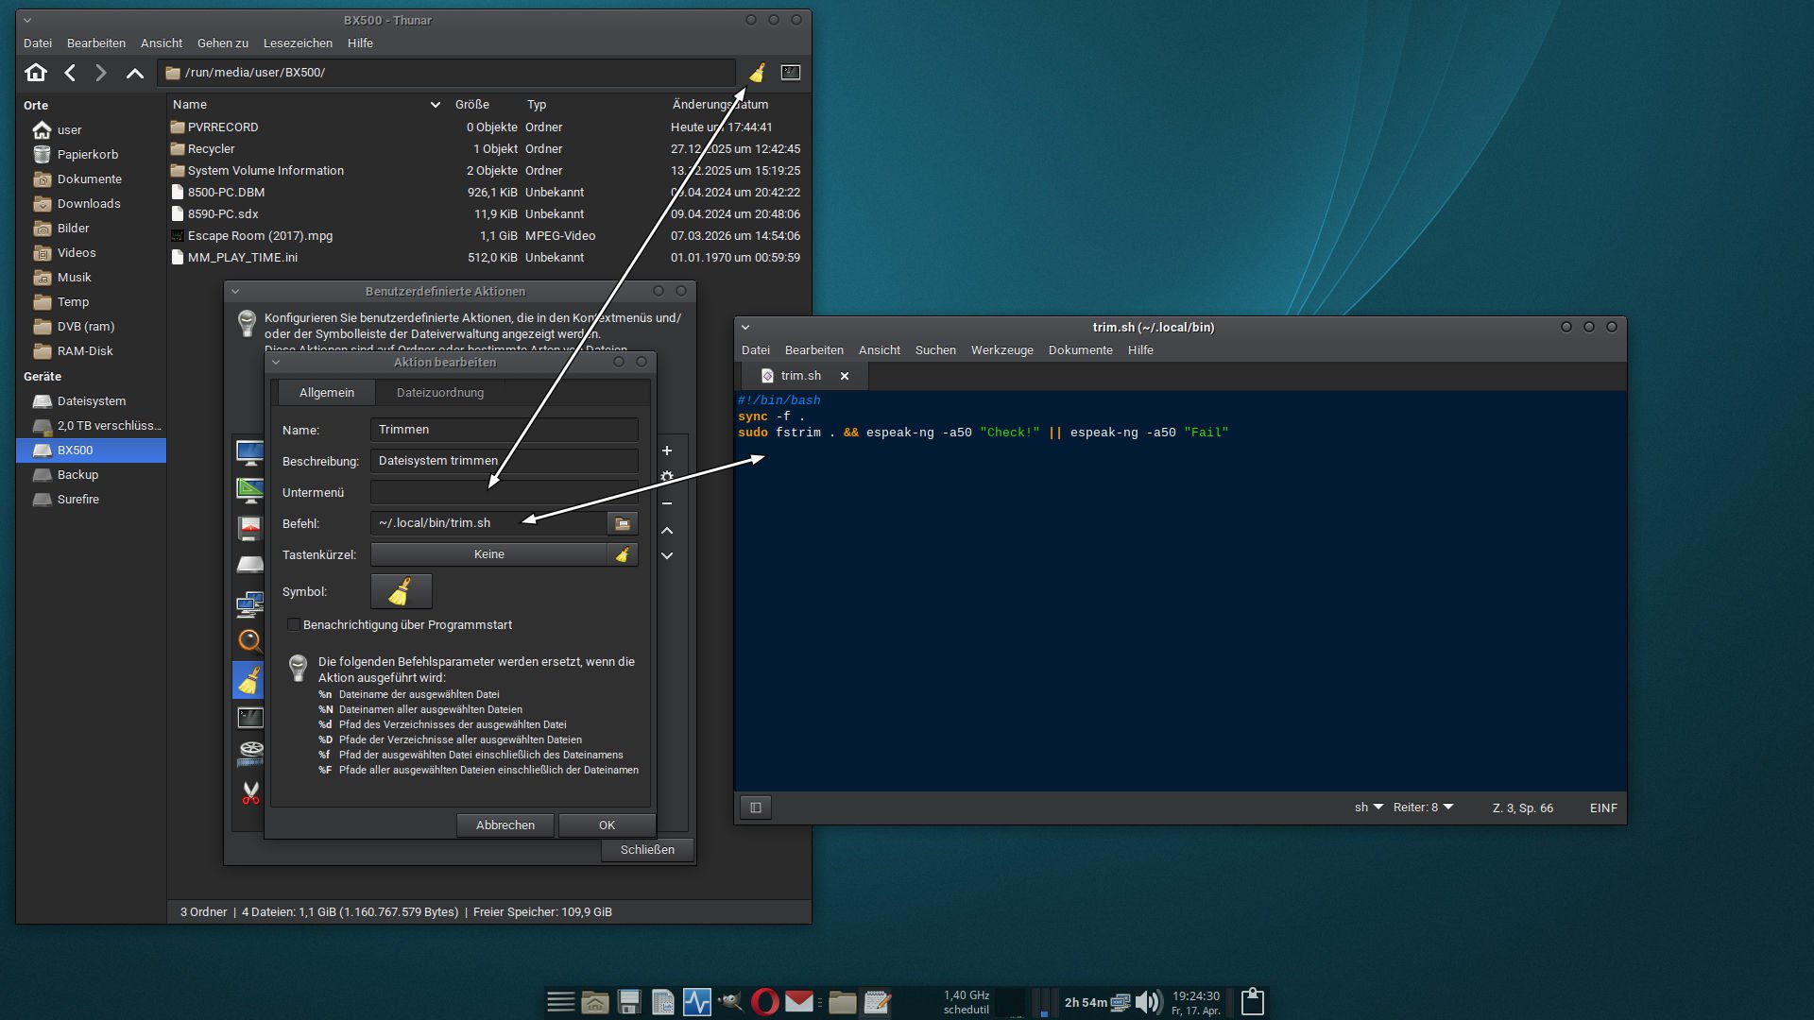Viewport: 1814px width, 1020px height.
Task: Toggle side pane in trim.sh editor
Action: point(756,807)
